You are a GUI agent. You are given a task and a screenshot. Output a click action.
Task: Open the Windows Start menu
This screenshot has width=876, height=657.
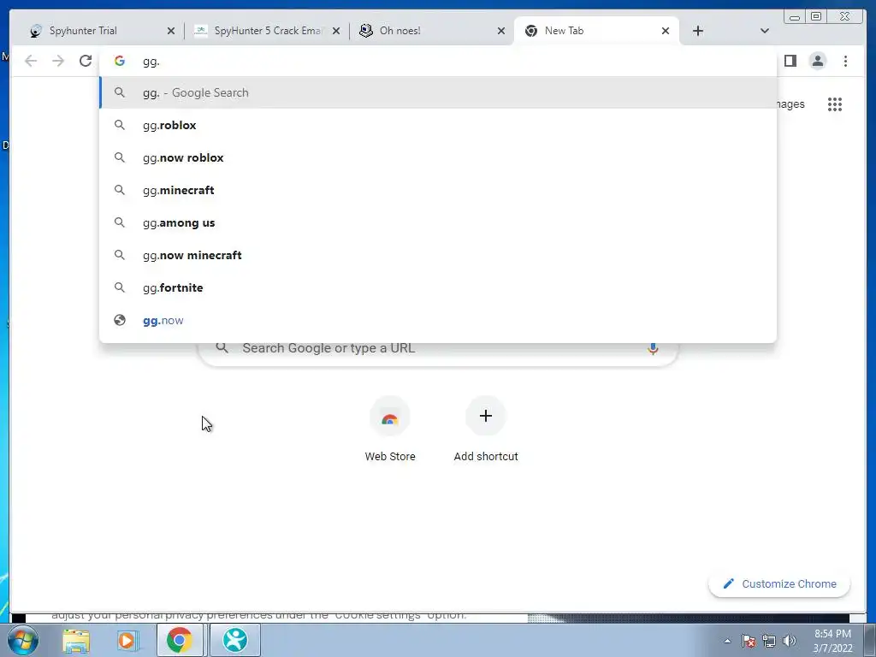[23, 640]
